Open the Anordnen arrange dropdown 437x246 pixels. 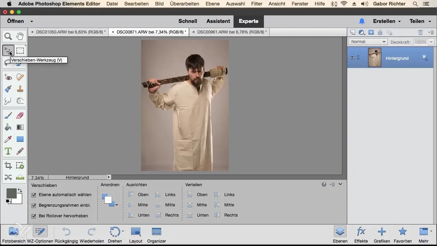coord(110,200)
